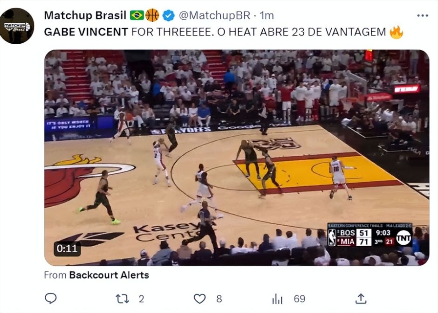Click the basketball emoji beside the name
Viewport: 438px width, 313px height.
[x=152, y=15]
